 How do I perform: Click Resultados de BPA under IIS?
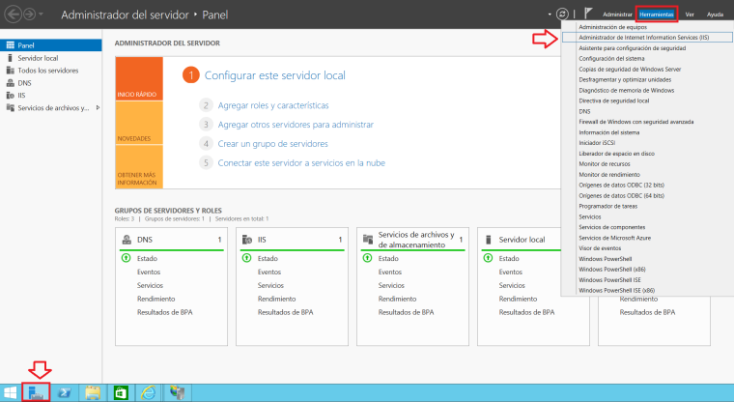coord(285,312)
